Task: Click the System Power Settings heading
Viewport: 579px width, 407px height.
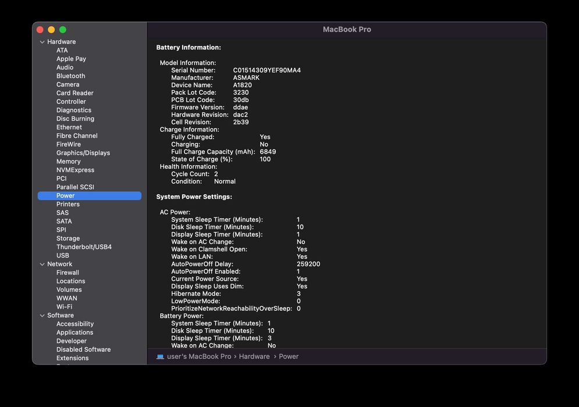Action: click(x=194, y=197)
